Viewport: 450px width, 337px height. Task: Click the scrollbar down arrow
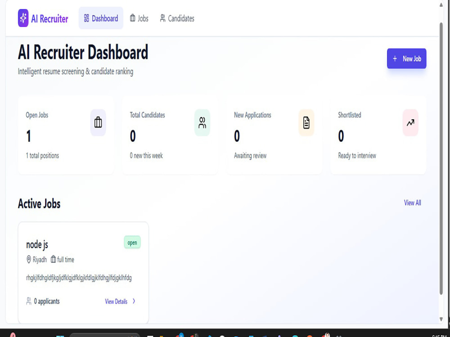pyautogui.click(x=441, y=319)
